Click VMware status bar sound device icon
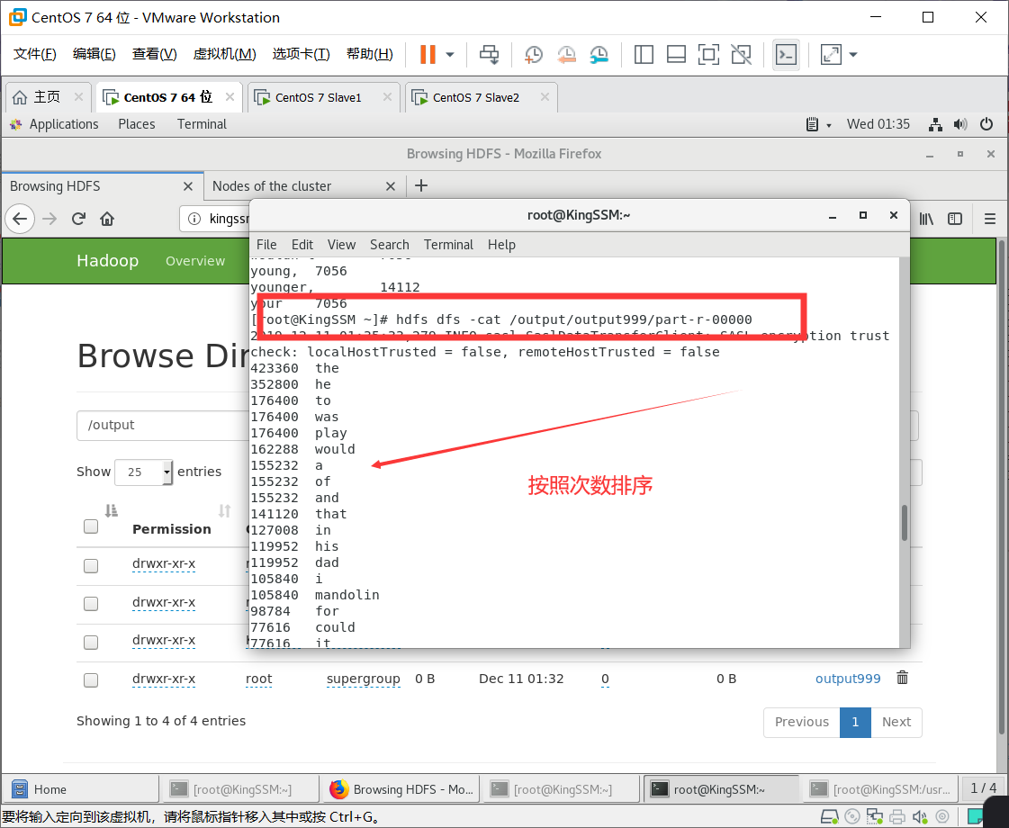This screenshot has height=828, width=1009. (920, 817)
